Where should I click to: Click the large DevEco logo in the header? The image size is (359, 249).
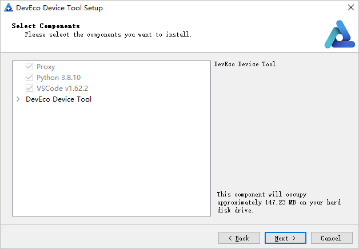point(340,34)
